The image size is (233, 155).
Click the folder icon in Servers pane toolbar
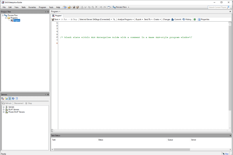click(6, 98)
